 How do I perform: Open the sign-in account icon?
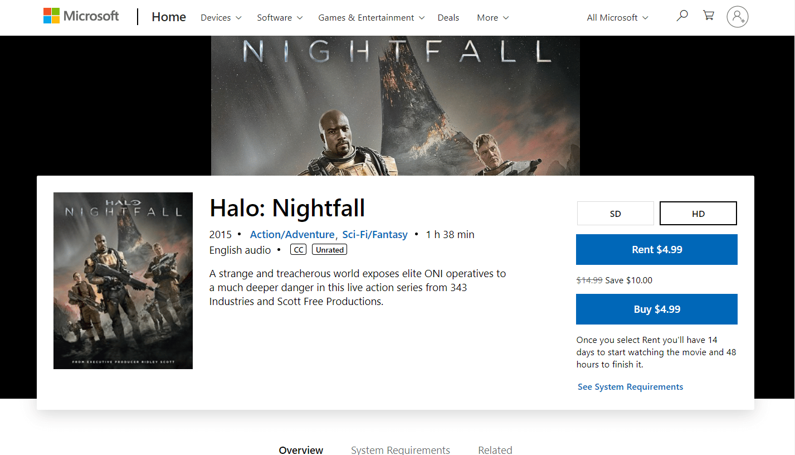coord(737,17)
